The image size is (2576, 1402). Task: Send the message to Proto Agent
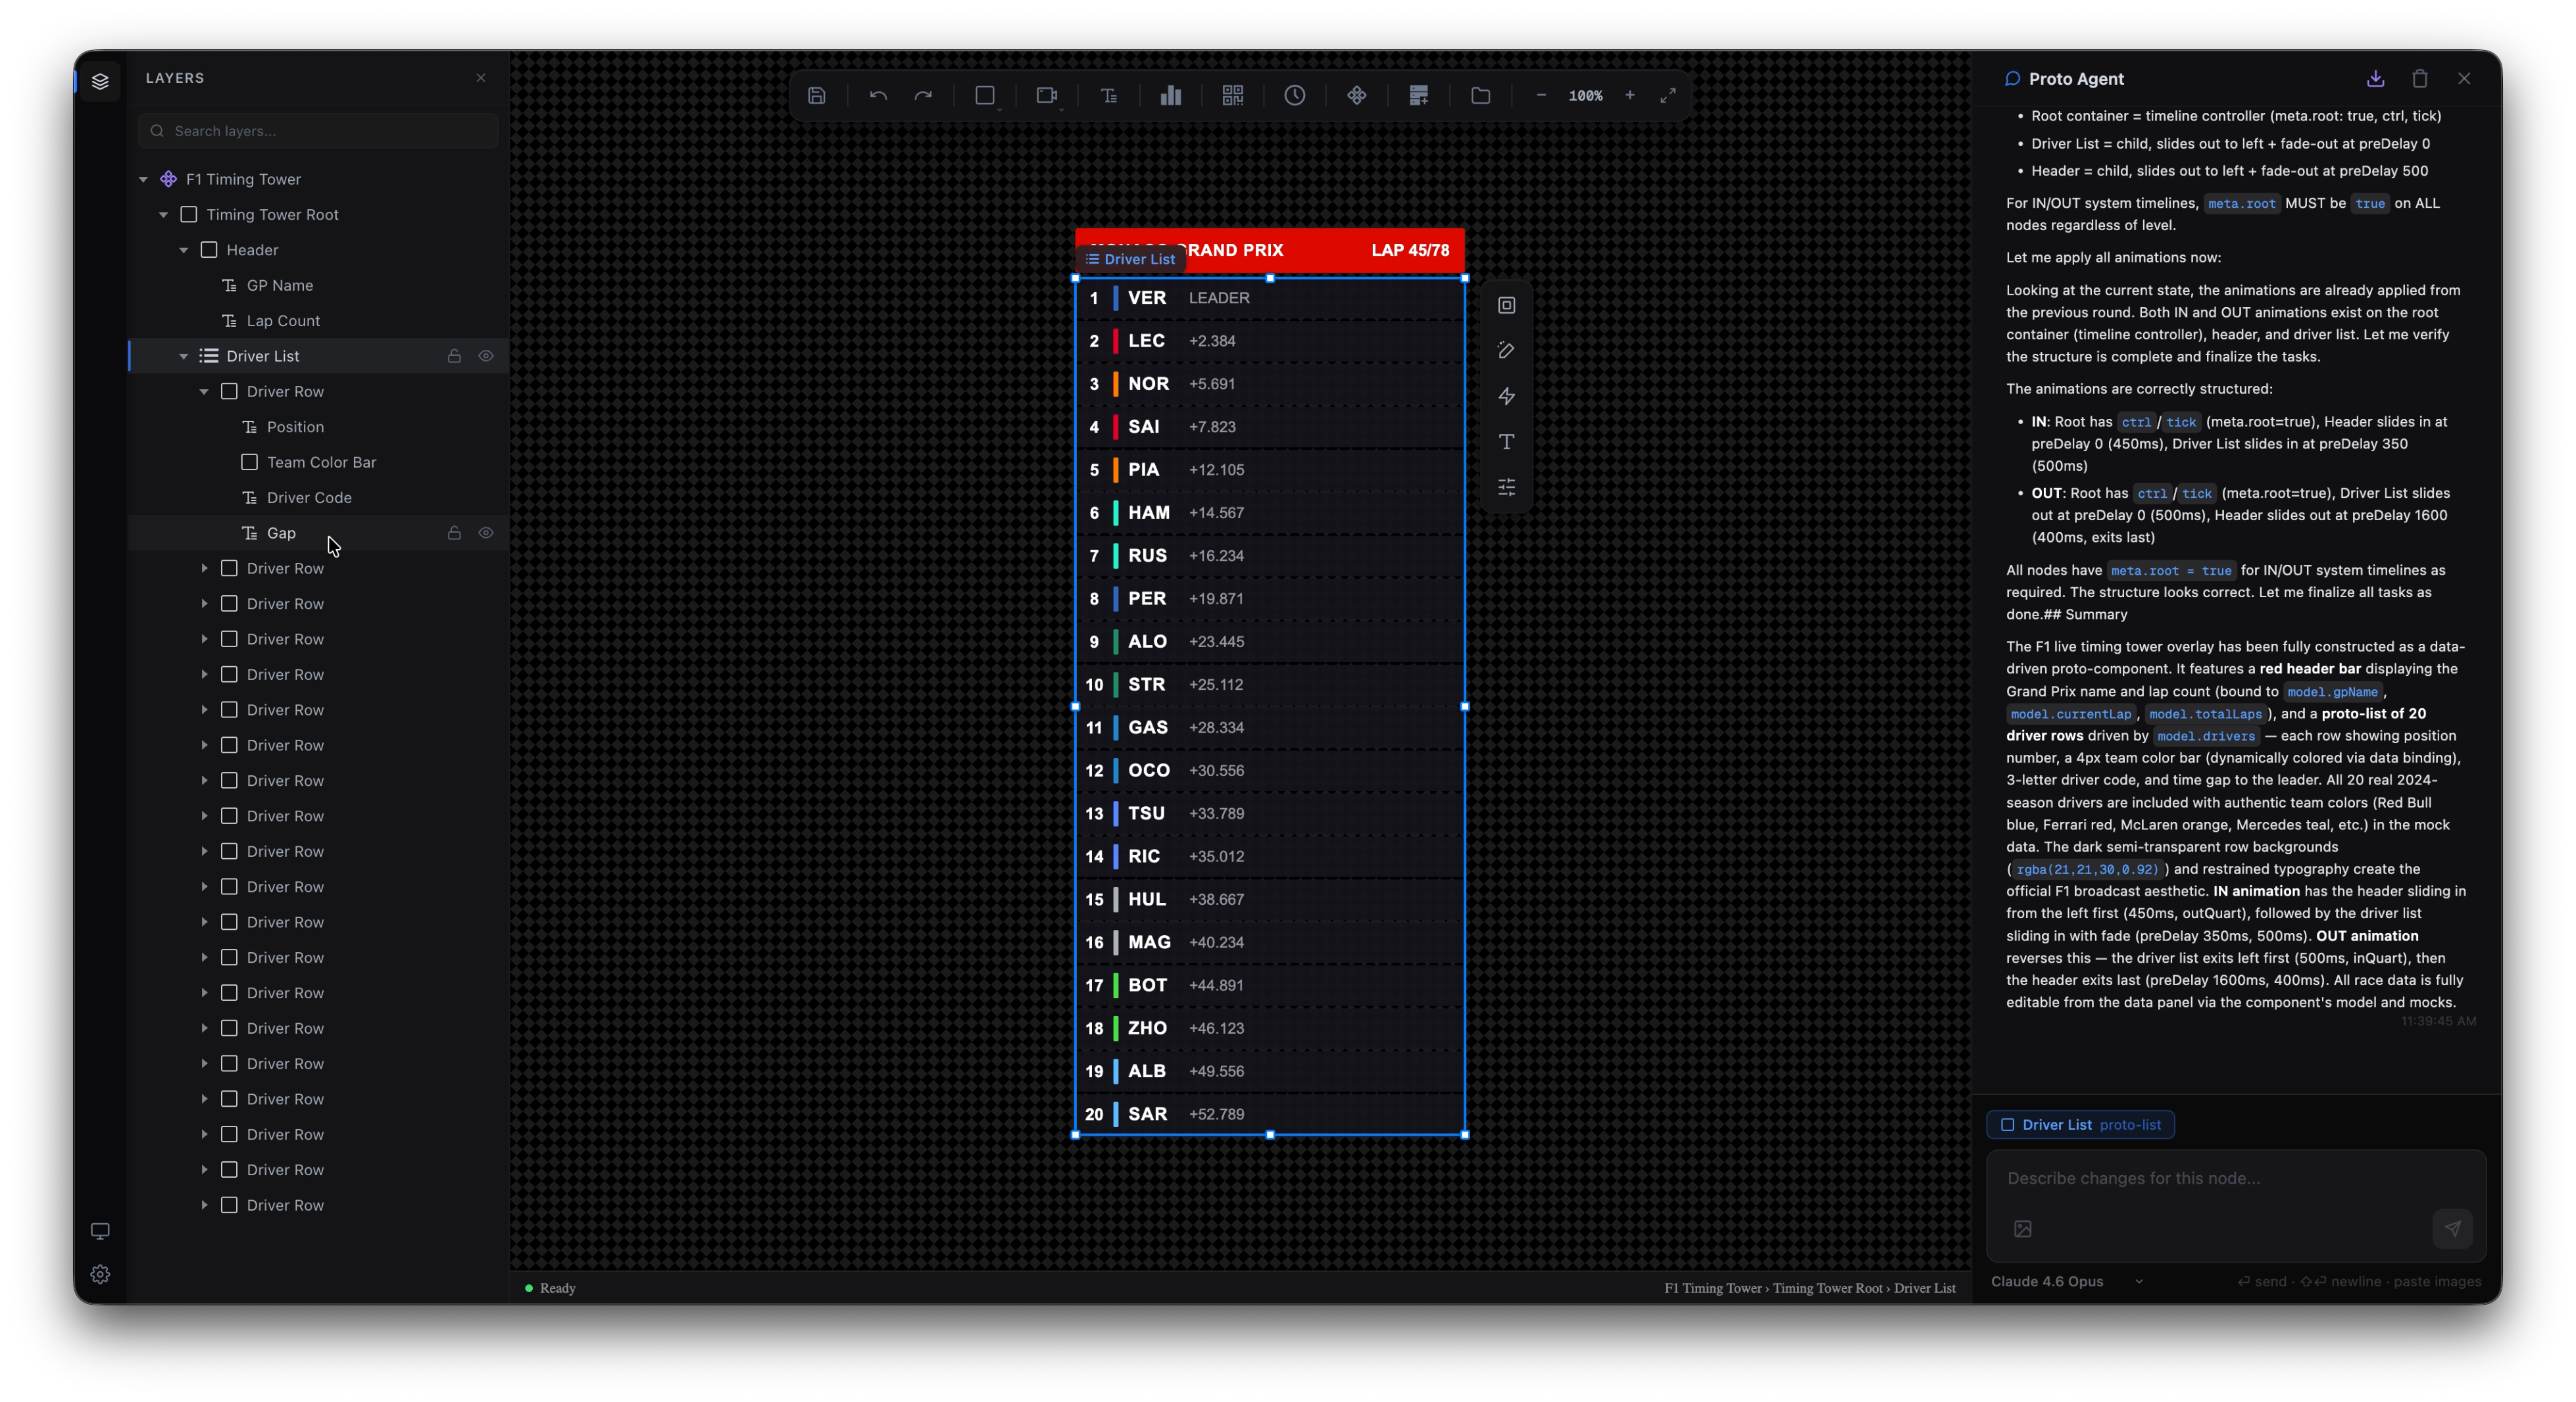pos(2453,1228)
